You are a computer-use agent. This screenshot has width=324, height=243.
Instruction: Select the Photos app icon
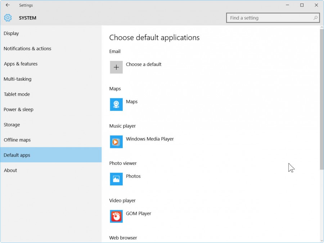coord(116,179)
